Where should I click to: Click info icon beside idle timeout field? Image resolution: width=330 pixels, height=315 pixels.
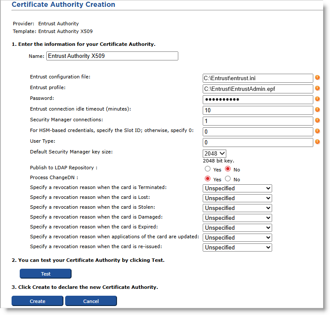[318, 110]
